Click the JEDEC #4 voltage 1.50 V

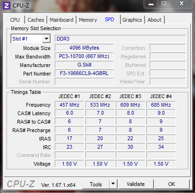click(161, 164)
